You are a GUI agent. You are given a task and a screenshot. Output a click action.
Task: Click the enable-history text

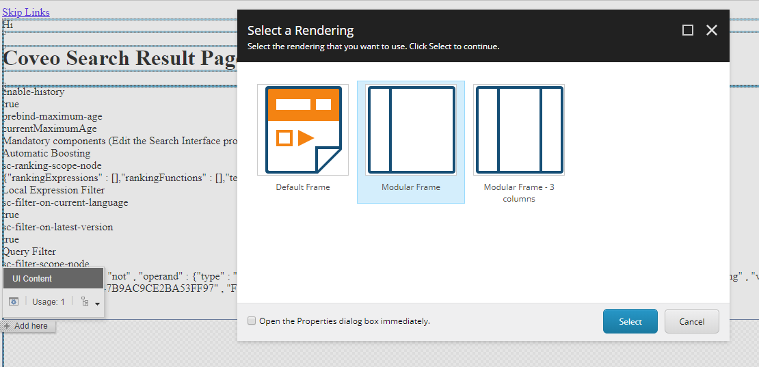pos(34,92)
